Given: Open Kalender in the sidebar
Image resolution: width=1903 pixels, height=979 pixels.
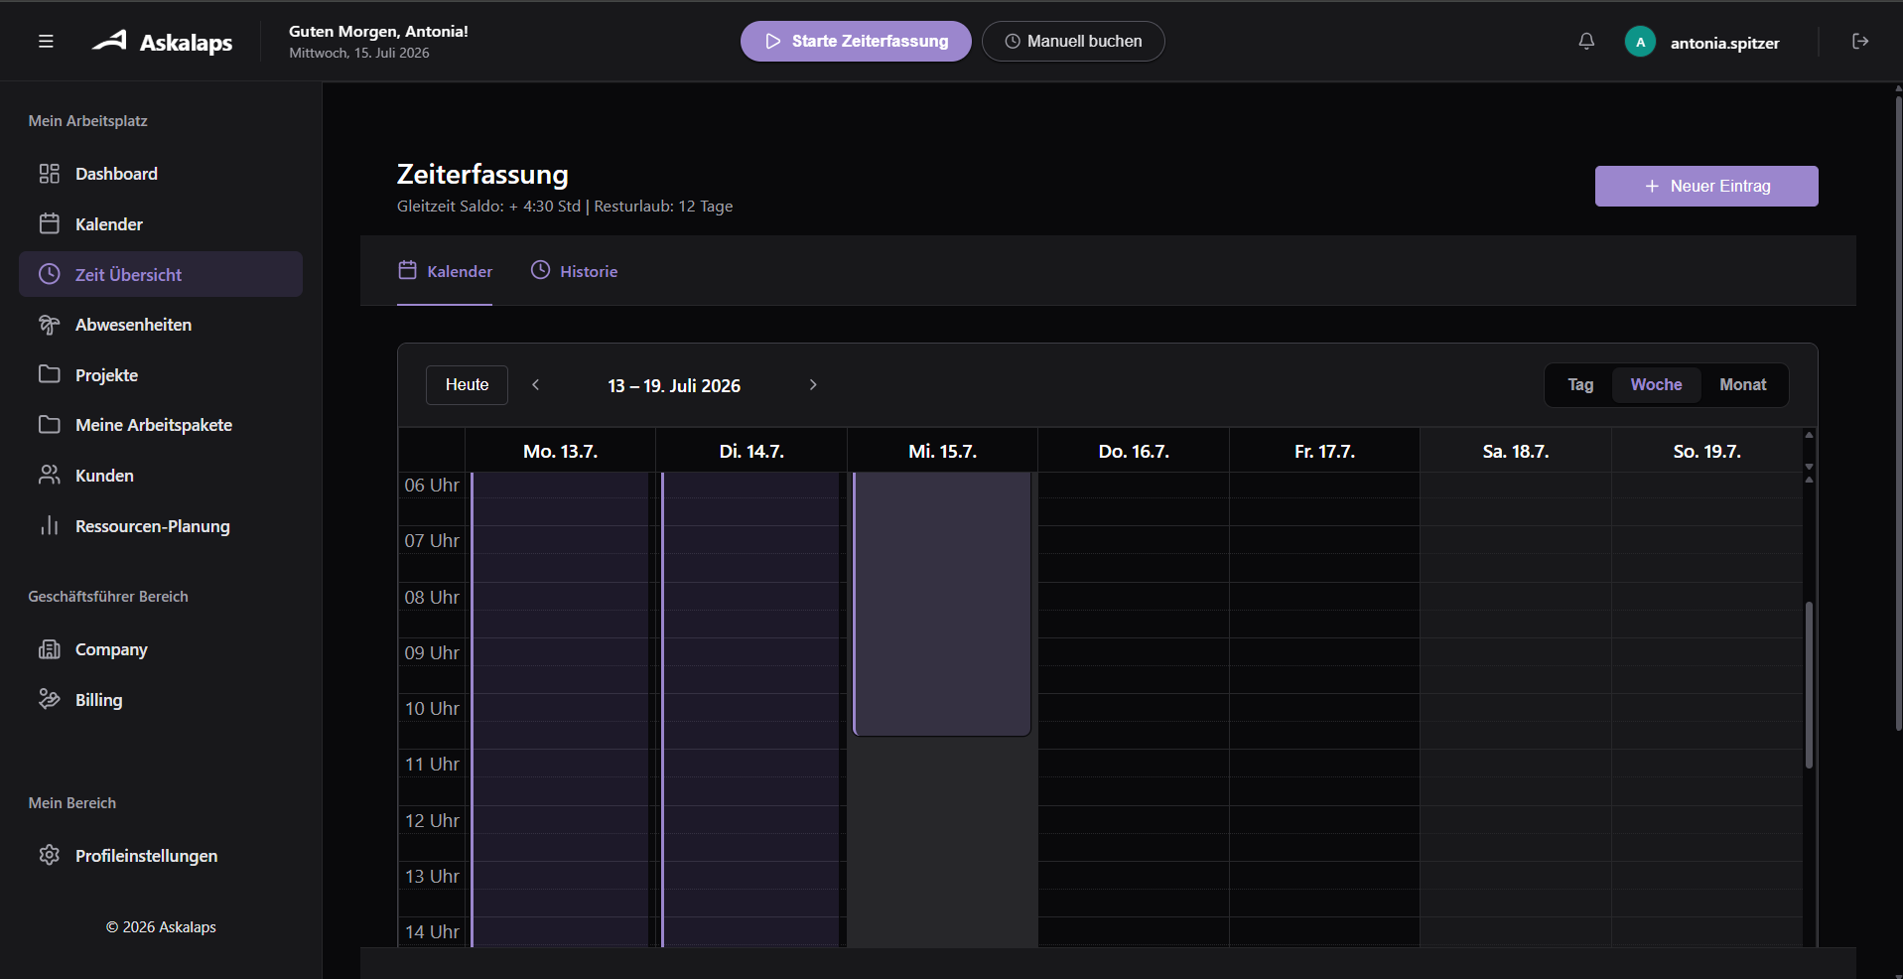Looking at the screenshot, I should pyautogui.click(x=161, y=224).
